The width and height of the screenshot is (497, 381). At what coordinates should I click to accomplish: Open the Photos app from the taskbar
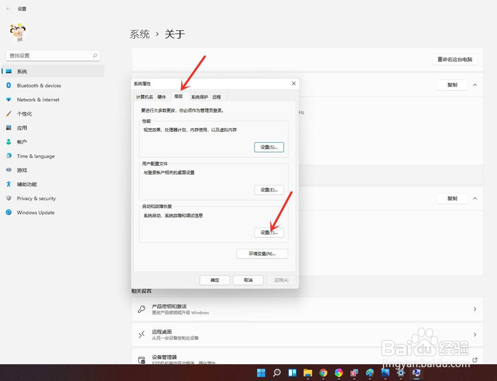tap(339, 373)
